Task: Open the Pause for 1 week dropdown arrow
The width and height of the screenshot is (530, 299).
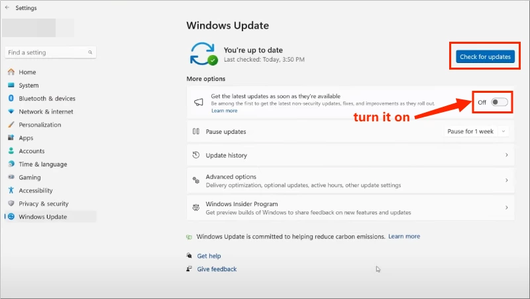Action: pos(503,131)
